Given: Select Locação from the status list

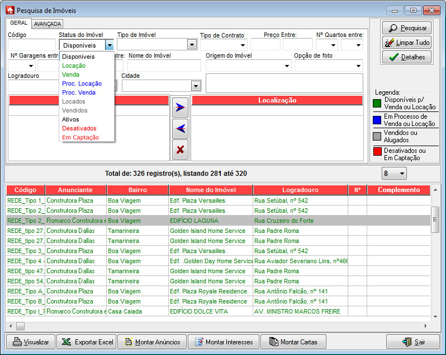Looking at the screenshot, I should coord(74,66).
